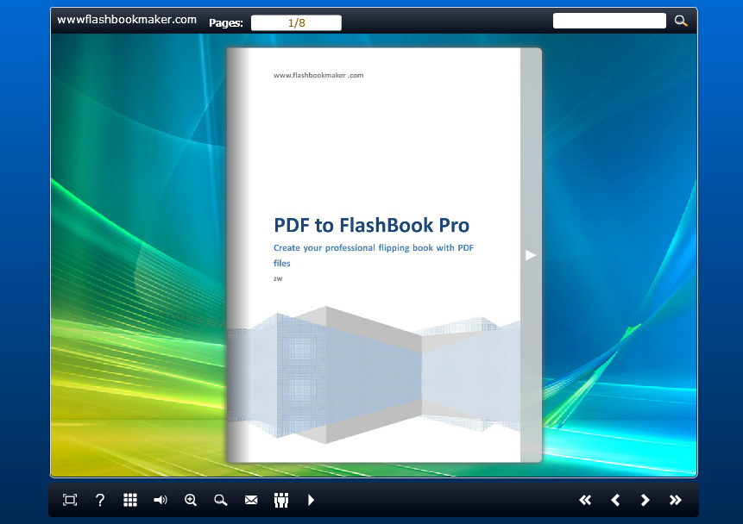Click the 'zw' author text on cover
Image resolution: width=743 pixels, height=524 pixels.
point(278,278)
